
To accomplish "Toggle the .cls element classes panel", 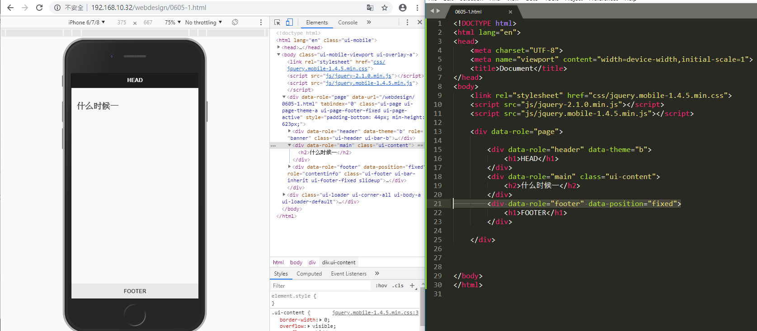I will (398, 285).
